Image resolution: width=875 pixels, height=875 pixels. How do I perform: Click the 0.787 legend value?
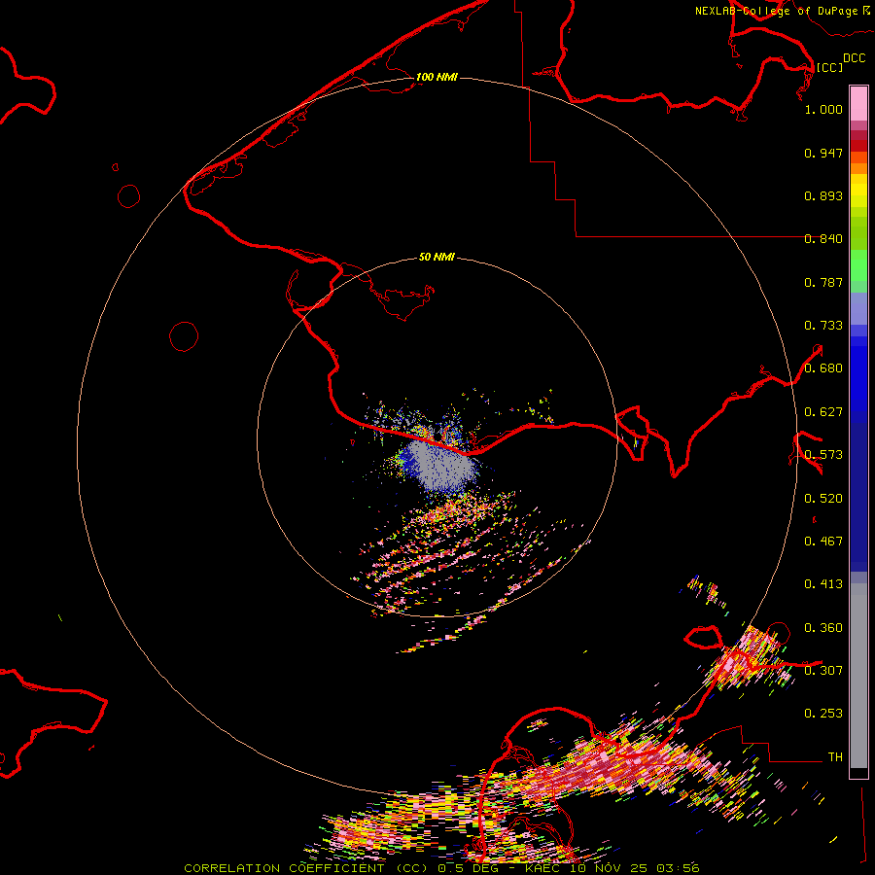[x=823, y=282]
